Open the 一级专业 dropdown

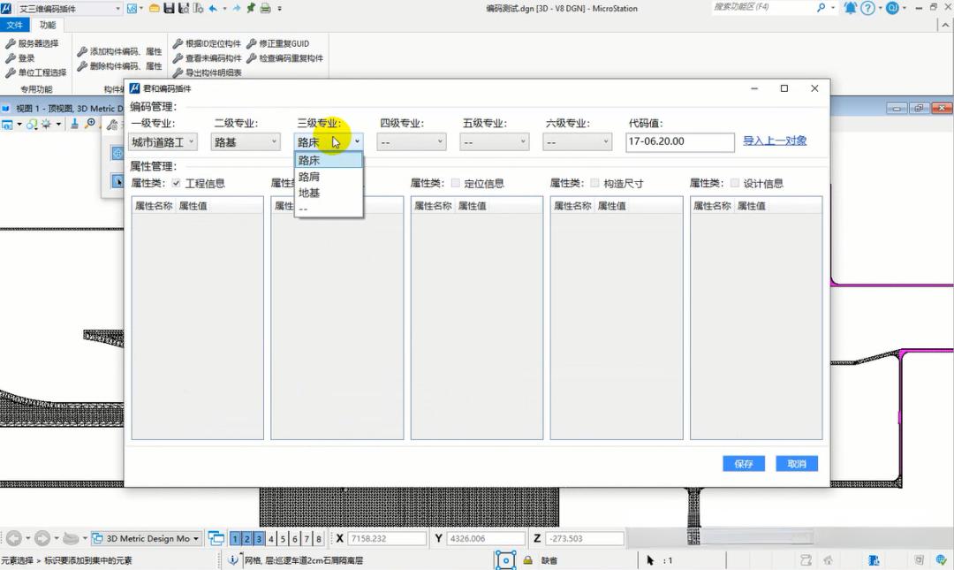point(163,141)
